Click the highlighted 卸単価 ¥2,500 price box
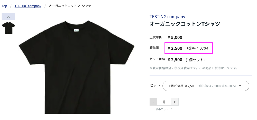257x120 pixels. click(189, 48)
